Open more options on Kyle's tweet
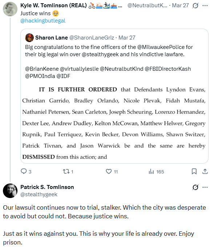The width and height of the screenshot is (214, 247). 205,6
